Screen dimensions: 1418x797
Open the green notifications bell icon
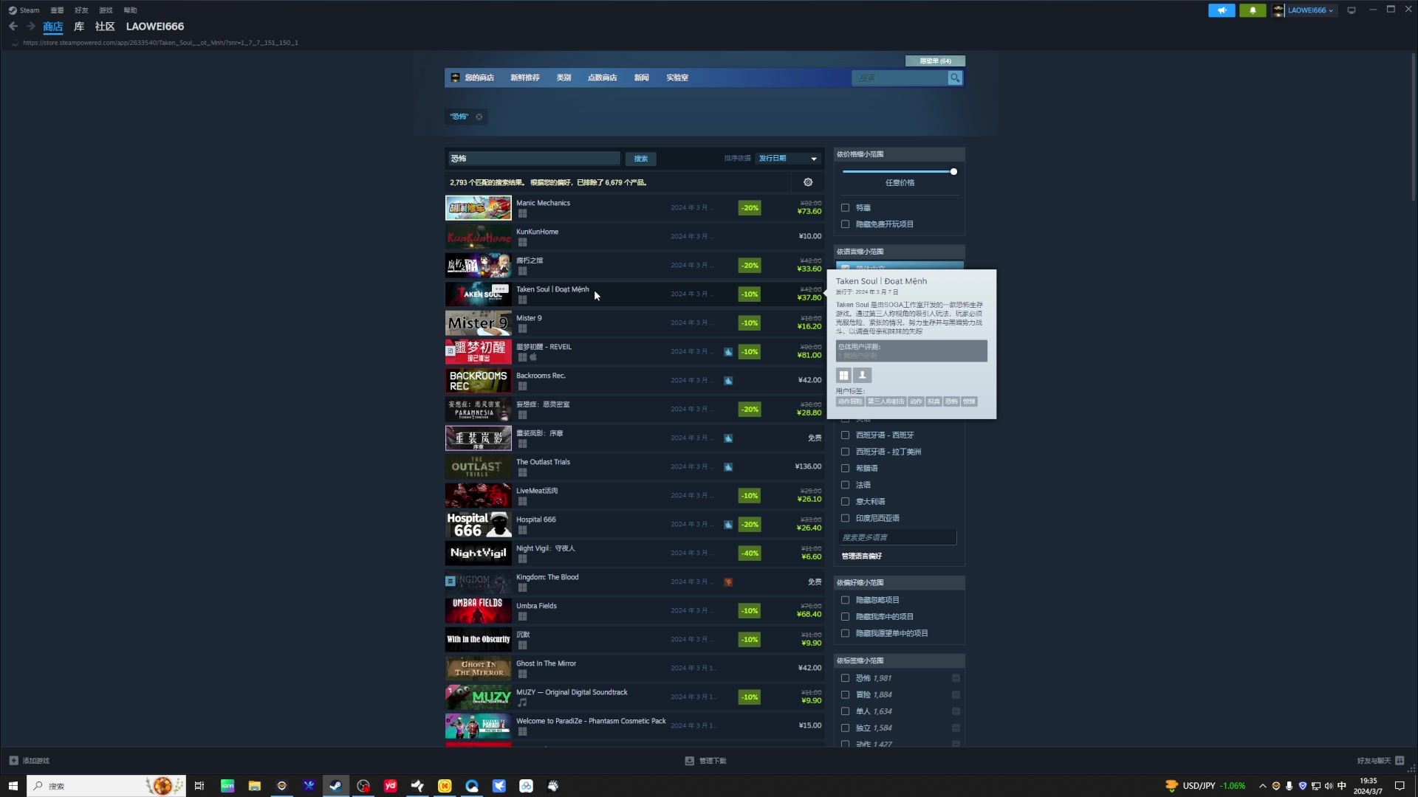click(1253, 10)
